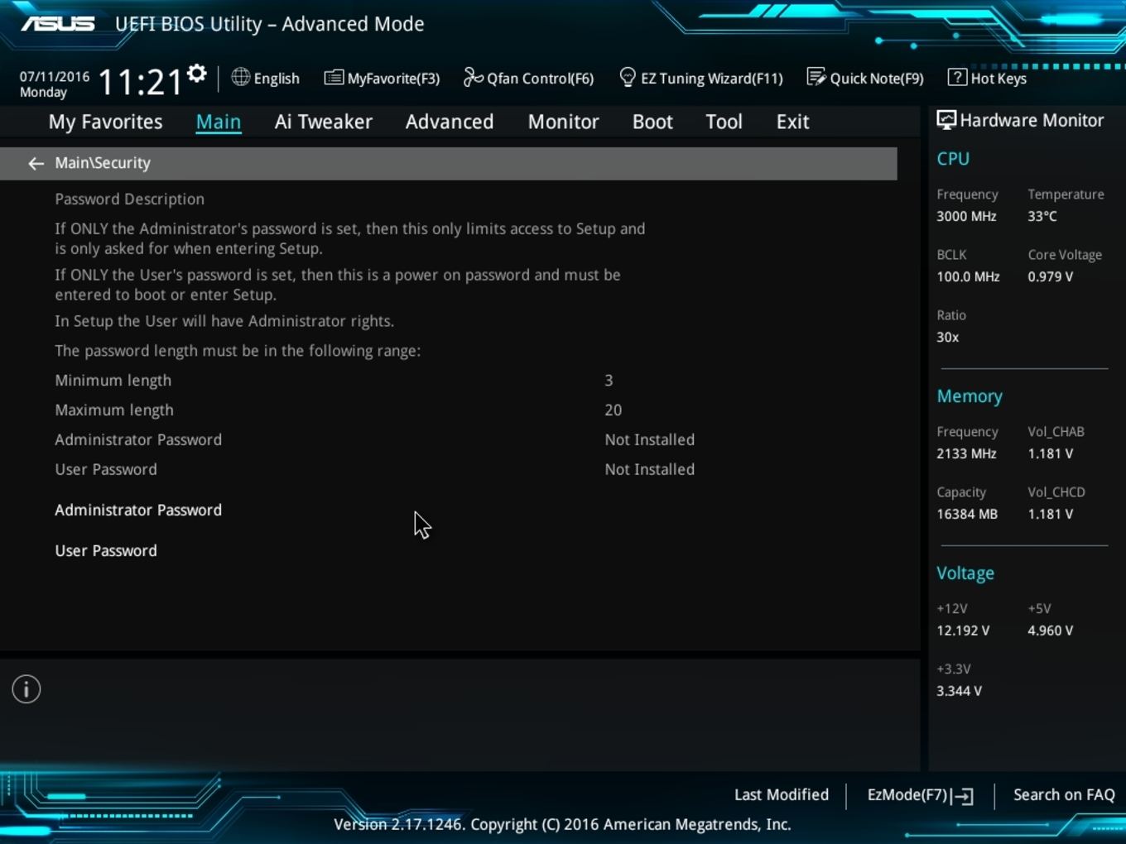Click the Maximum length value 20
Screen dimensions: 1126x844
(613, 410)
